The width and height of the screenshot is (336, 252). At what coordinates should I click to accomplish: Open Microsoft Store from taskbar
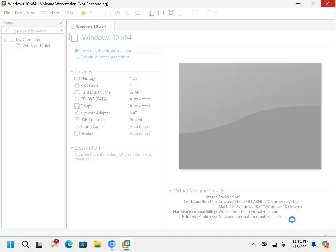click(x=83, y=244)
